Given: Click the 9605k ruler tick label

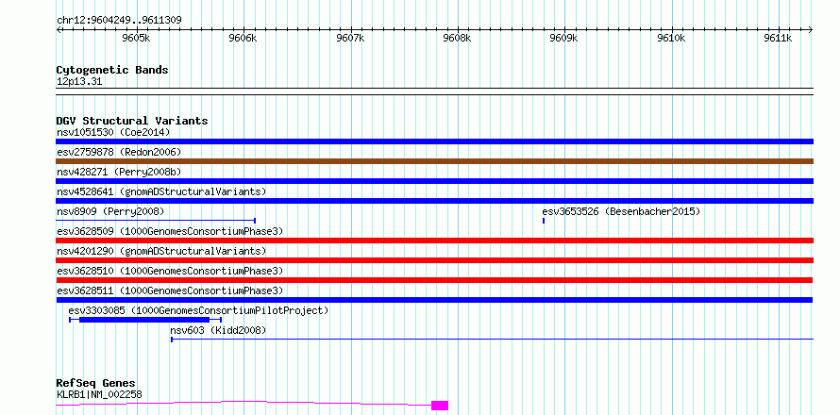Looking at the screenshot, I should pos(136,38).
